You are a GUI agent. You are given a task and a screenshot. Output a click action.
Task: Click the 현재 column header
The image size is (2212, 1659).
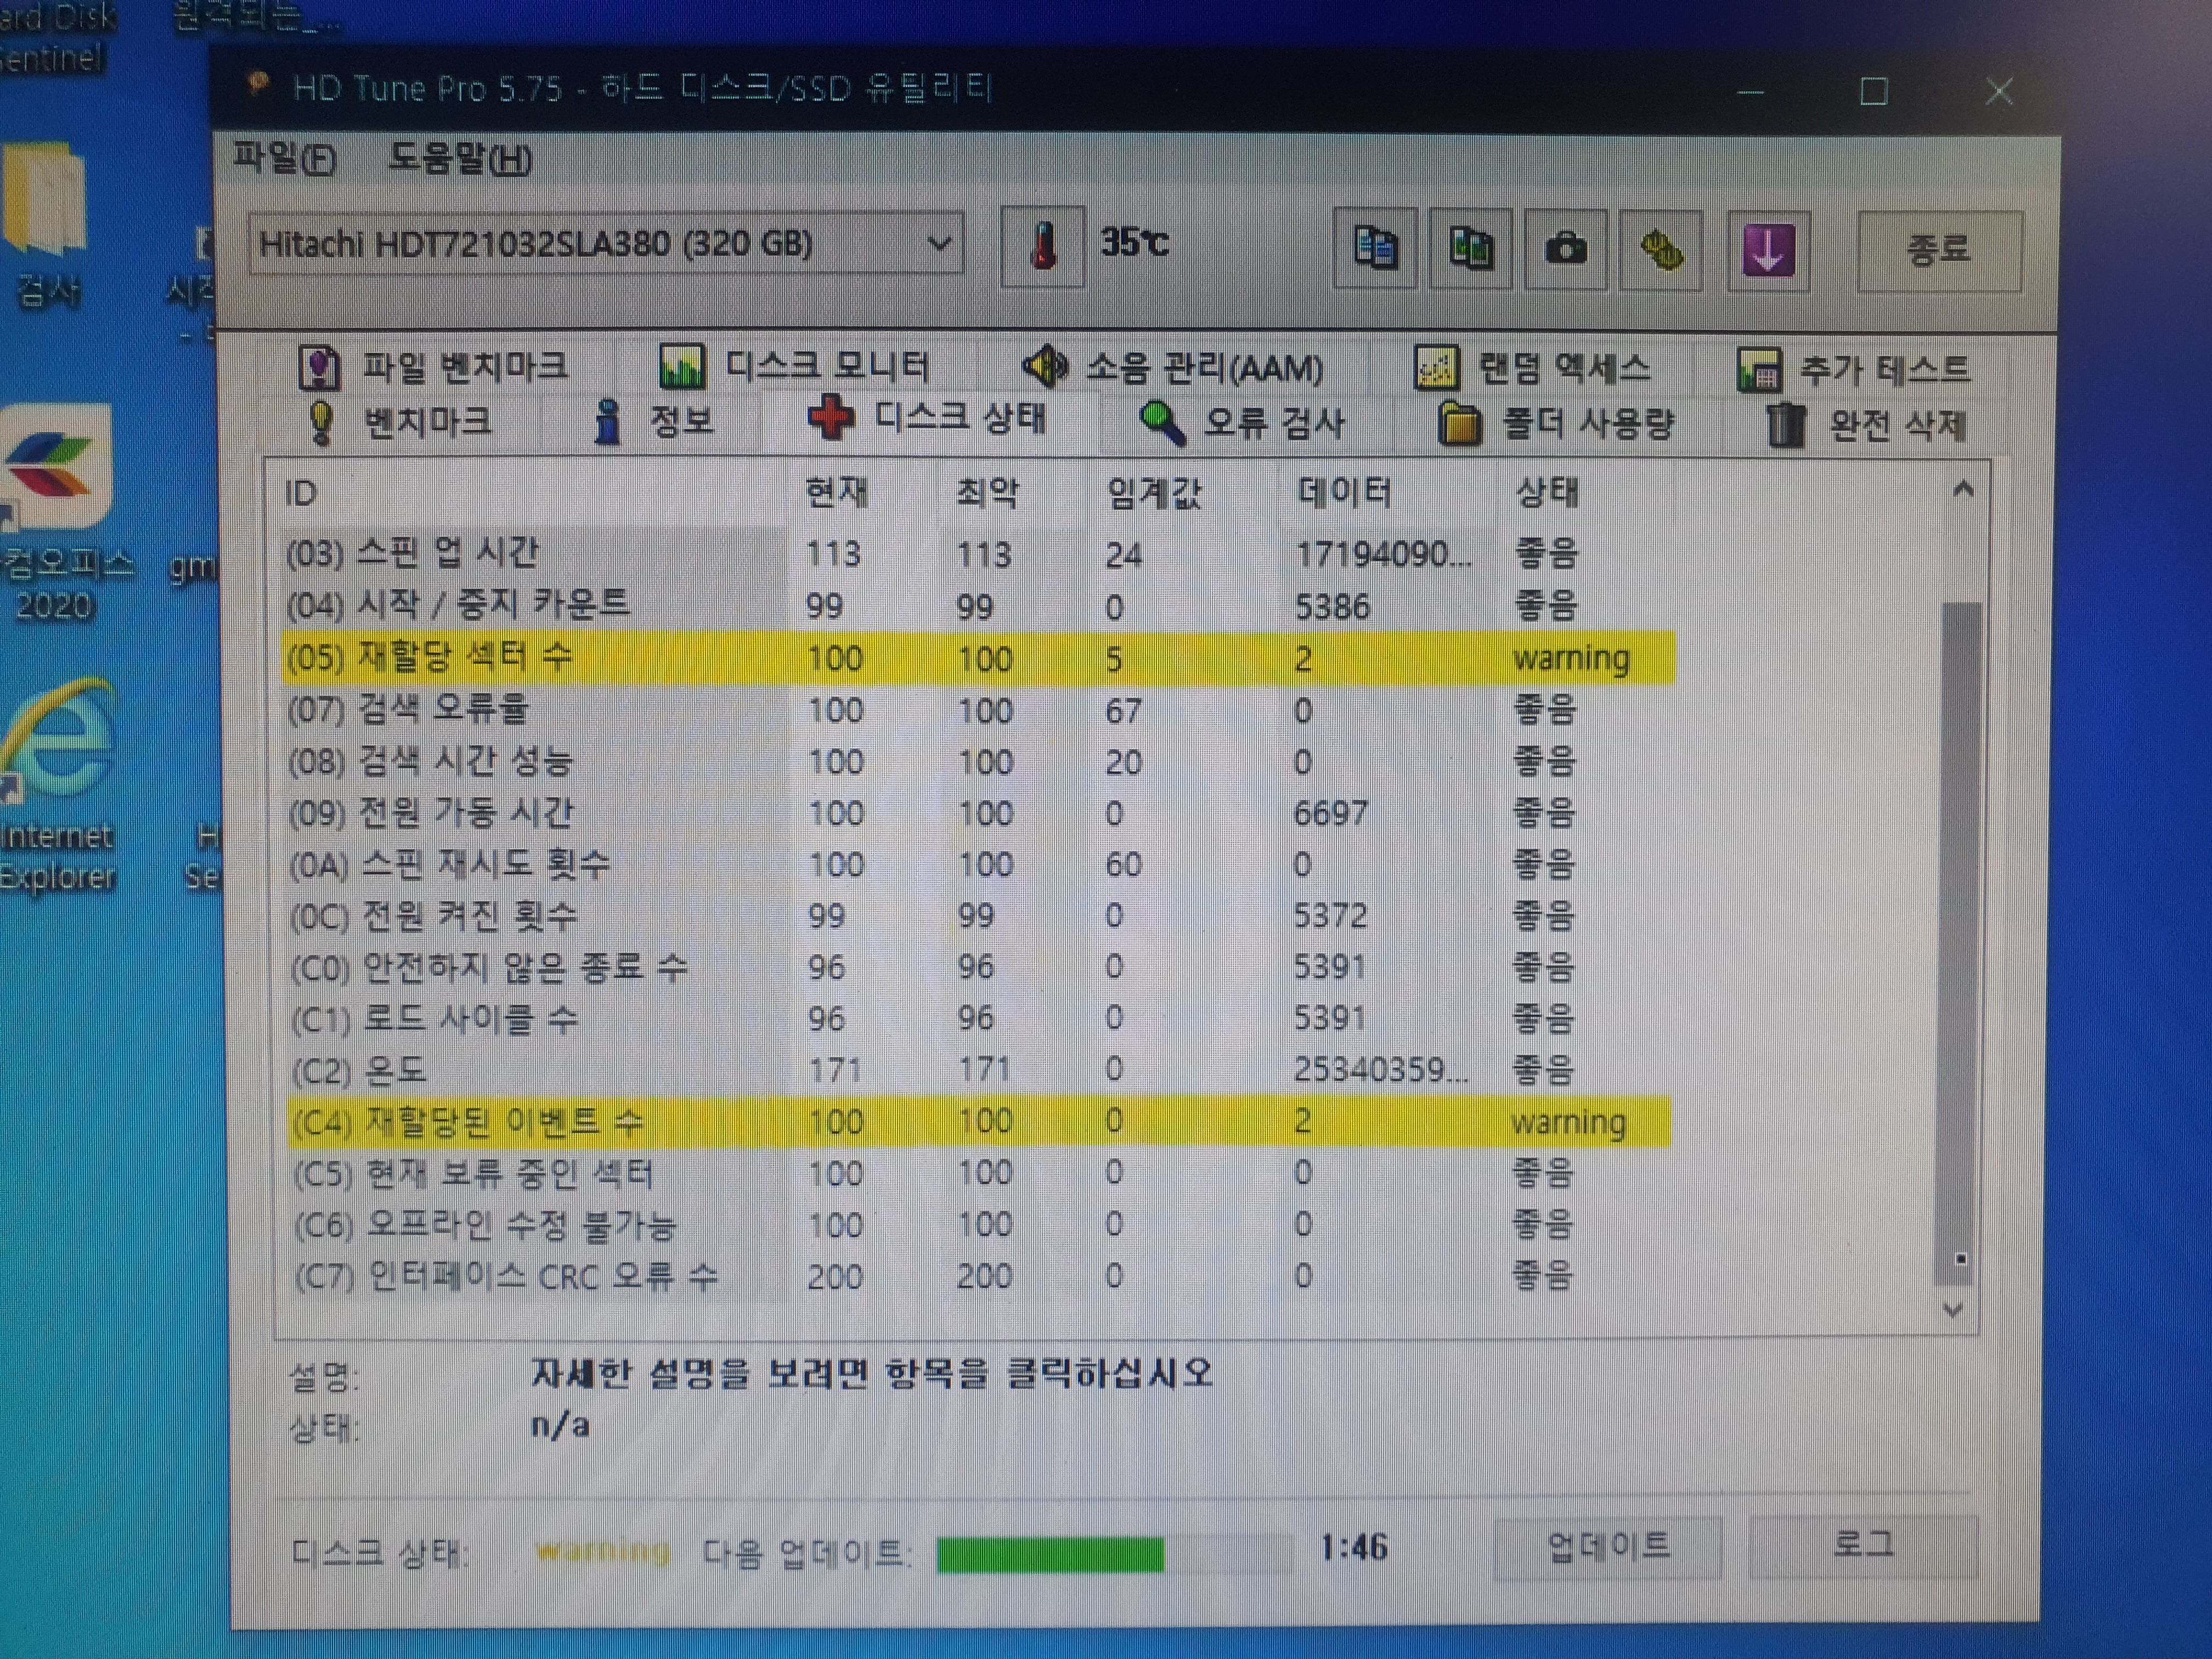[x=837, y=492]
